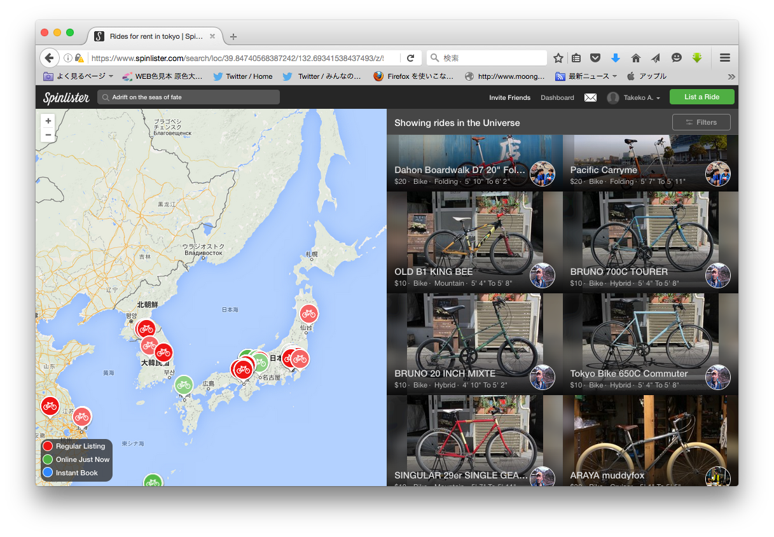Click the Showing rides in the Universe heading
The width and height of the screenshot is (774, 537).
(x=457, y=123)
